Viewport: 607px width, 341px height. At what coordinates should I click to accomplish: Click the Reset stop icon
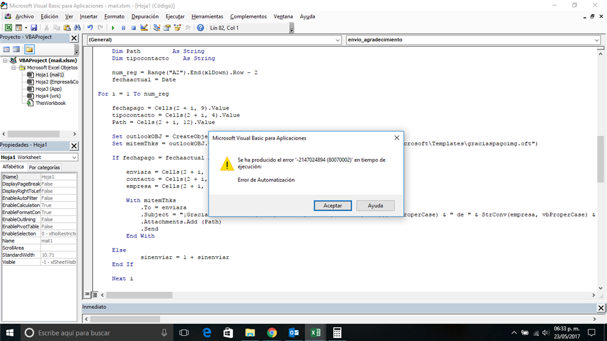click(133, 27)
